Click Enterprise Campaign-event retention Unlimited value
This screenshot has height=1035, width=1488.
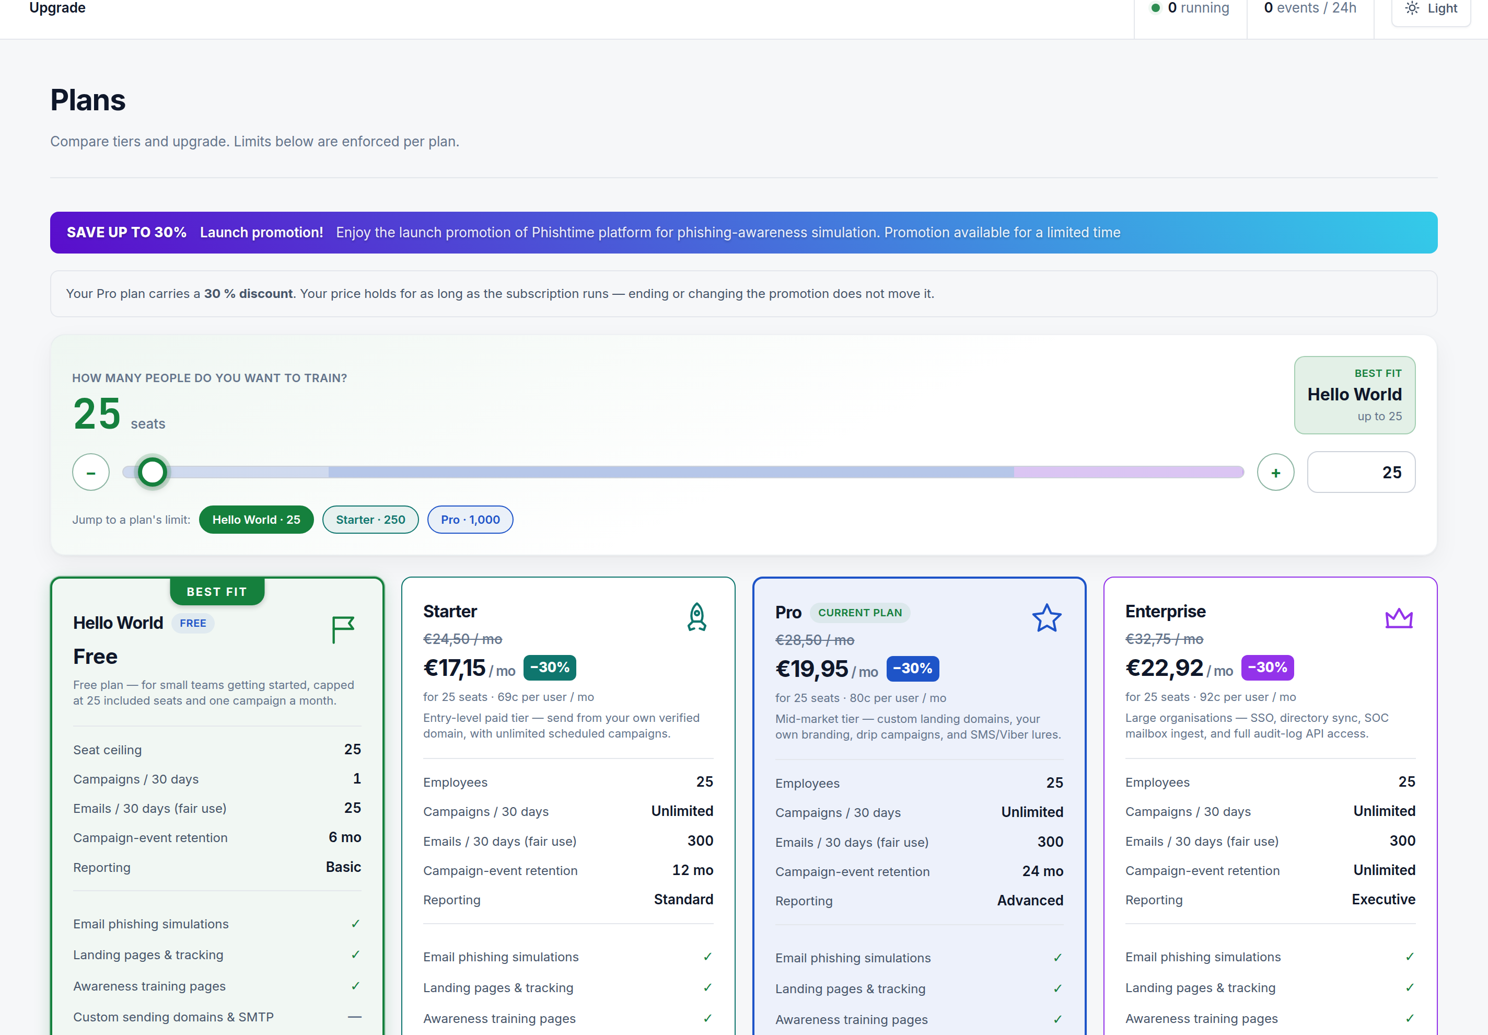(x=1384, y=870)
